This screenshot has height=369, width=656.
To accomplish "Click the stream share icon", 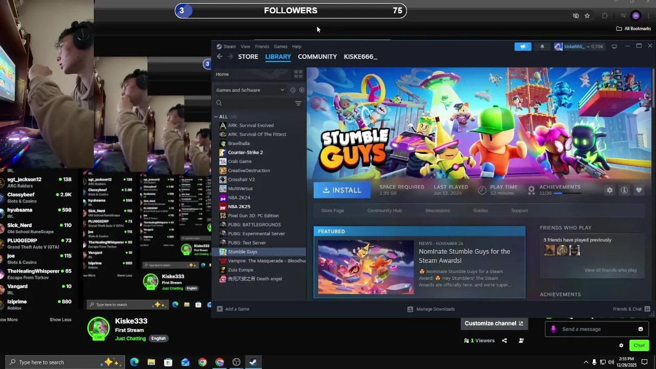I will coord(504,340).
